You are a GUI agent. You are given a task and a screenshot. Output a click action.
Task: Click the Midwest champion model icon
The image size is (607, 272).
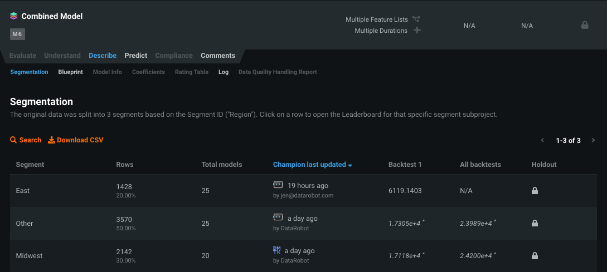coord(277,250)
